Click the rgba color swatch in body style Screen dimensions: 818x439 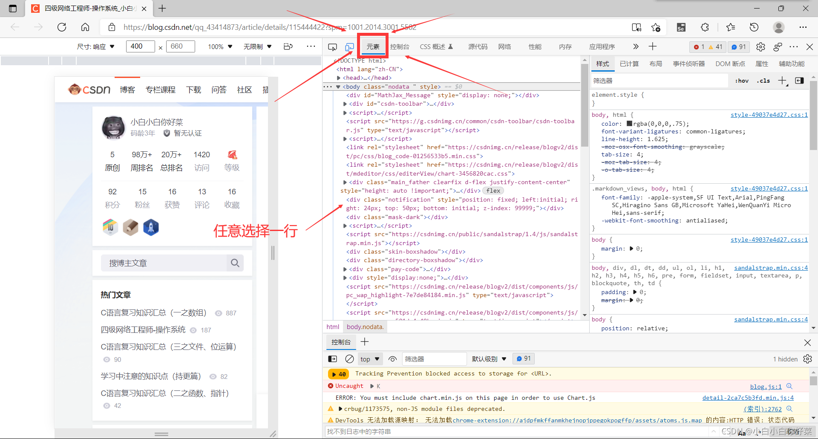pos(629,124)
